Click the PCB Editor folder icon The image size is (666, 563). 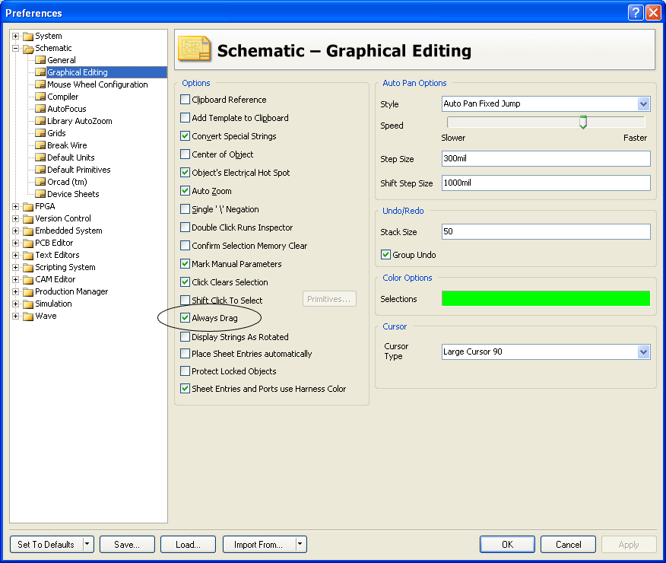28,243
